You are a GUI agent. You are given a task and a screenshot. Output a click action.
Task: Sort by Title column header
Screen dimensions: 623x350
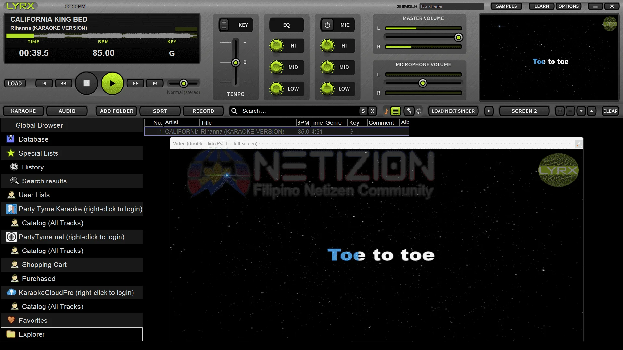pyautogui.click(x=248, y=123)
